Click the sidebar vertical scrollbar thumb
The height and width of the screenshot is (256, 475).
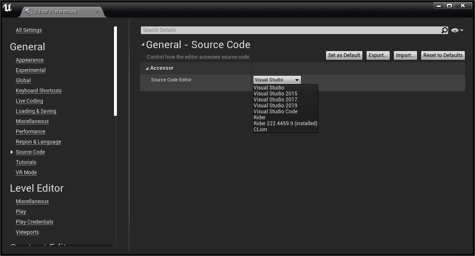tap(115, 71)
